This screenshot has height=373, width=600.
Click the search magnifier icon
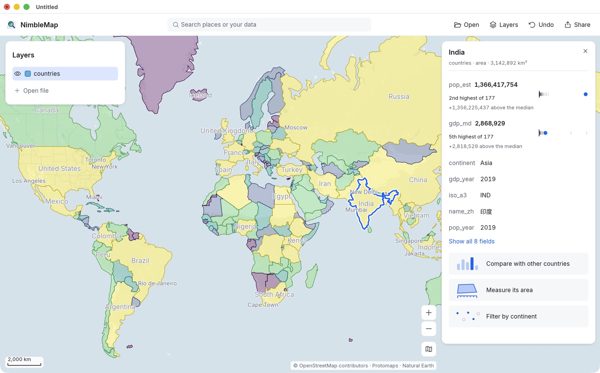[175, 25]
